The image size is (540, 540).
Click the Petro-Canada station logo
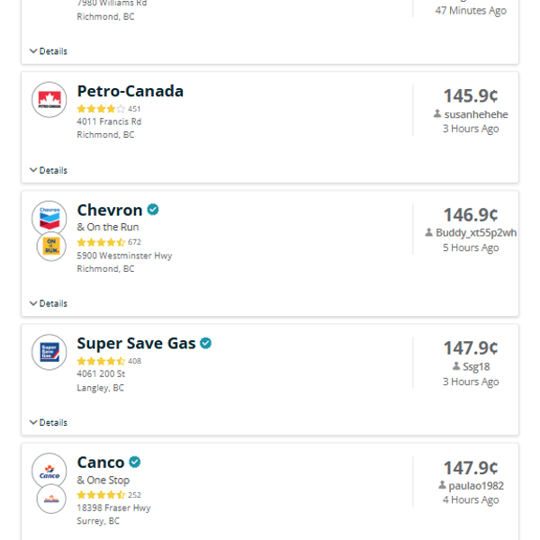[x=49, y=100]
